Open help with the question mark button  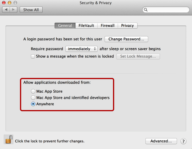pos(183,141)
